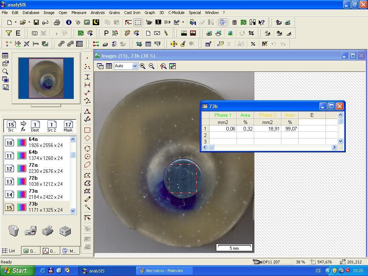Click the printer icon below the image list
The height and width of the screenshot is (276, 368).
pyautogui.click(x=48, y=230)
